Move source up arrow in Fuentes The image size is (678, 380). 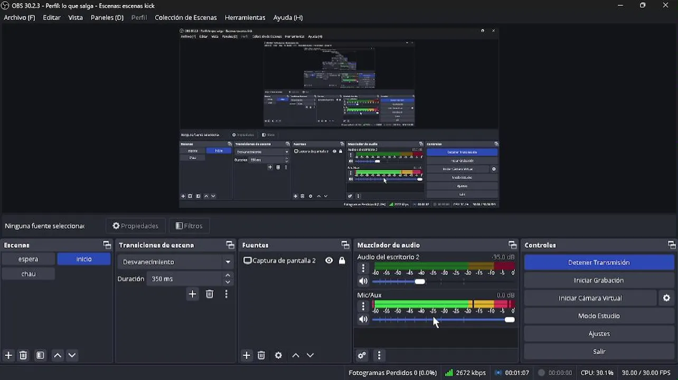coord(296,355)
